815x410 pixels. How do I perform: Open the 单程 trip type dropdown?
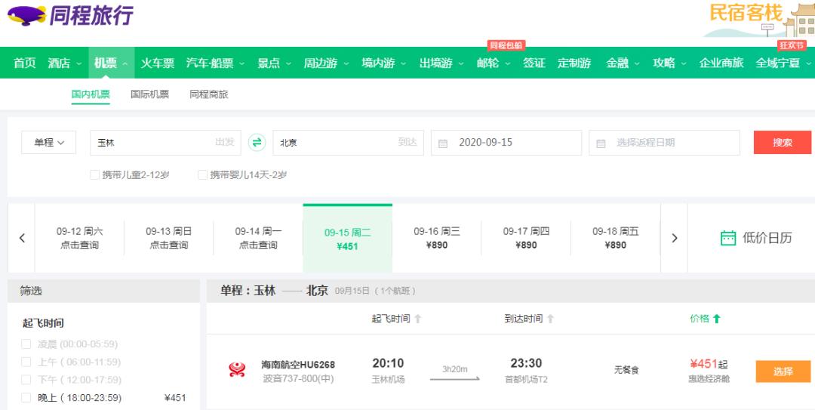tap(49, 143)
